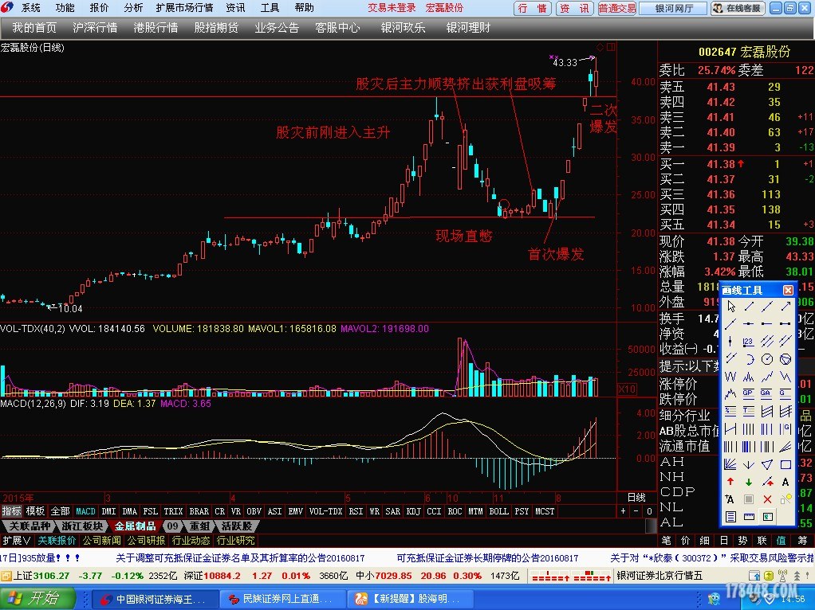Select the GP golden ratio tool
The height and width of the screenshot is (610, 815).
(749, 393)
